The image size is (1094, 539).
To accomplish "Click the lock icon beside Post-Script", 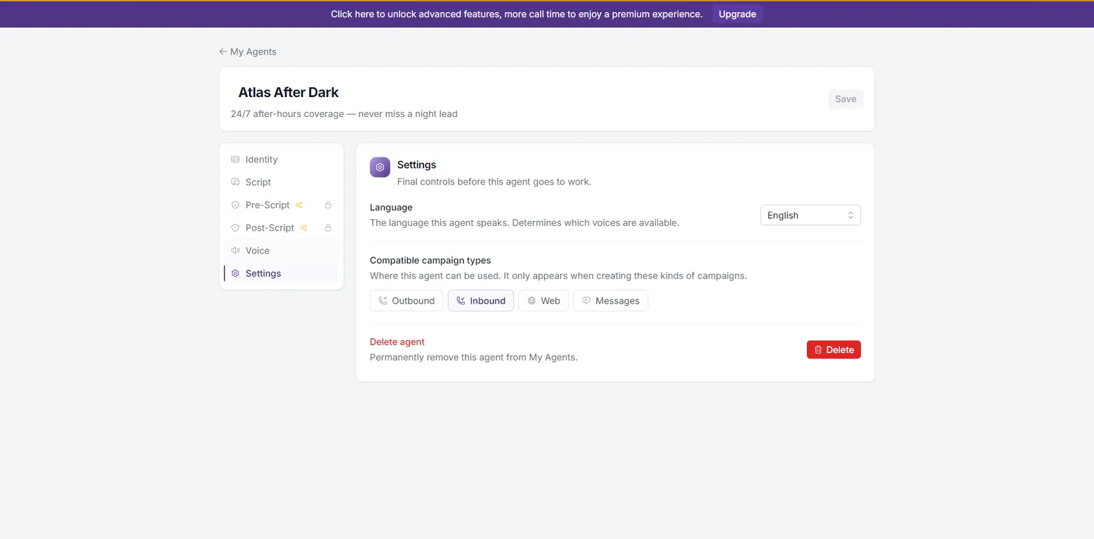I will pos(328,228).
